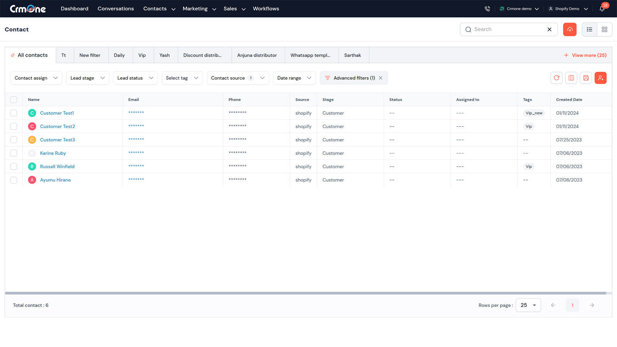Viewport: 617px width, 347px height.
Task: Expand the Shopify Demo user dropdown
Action: pos(568,8)
